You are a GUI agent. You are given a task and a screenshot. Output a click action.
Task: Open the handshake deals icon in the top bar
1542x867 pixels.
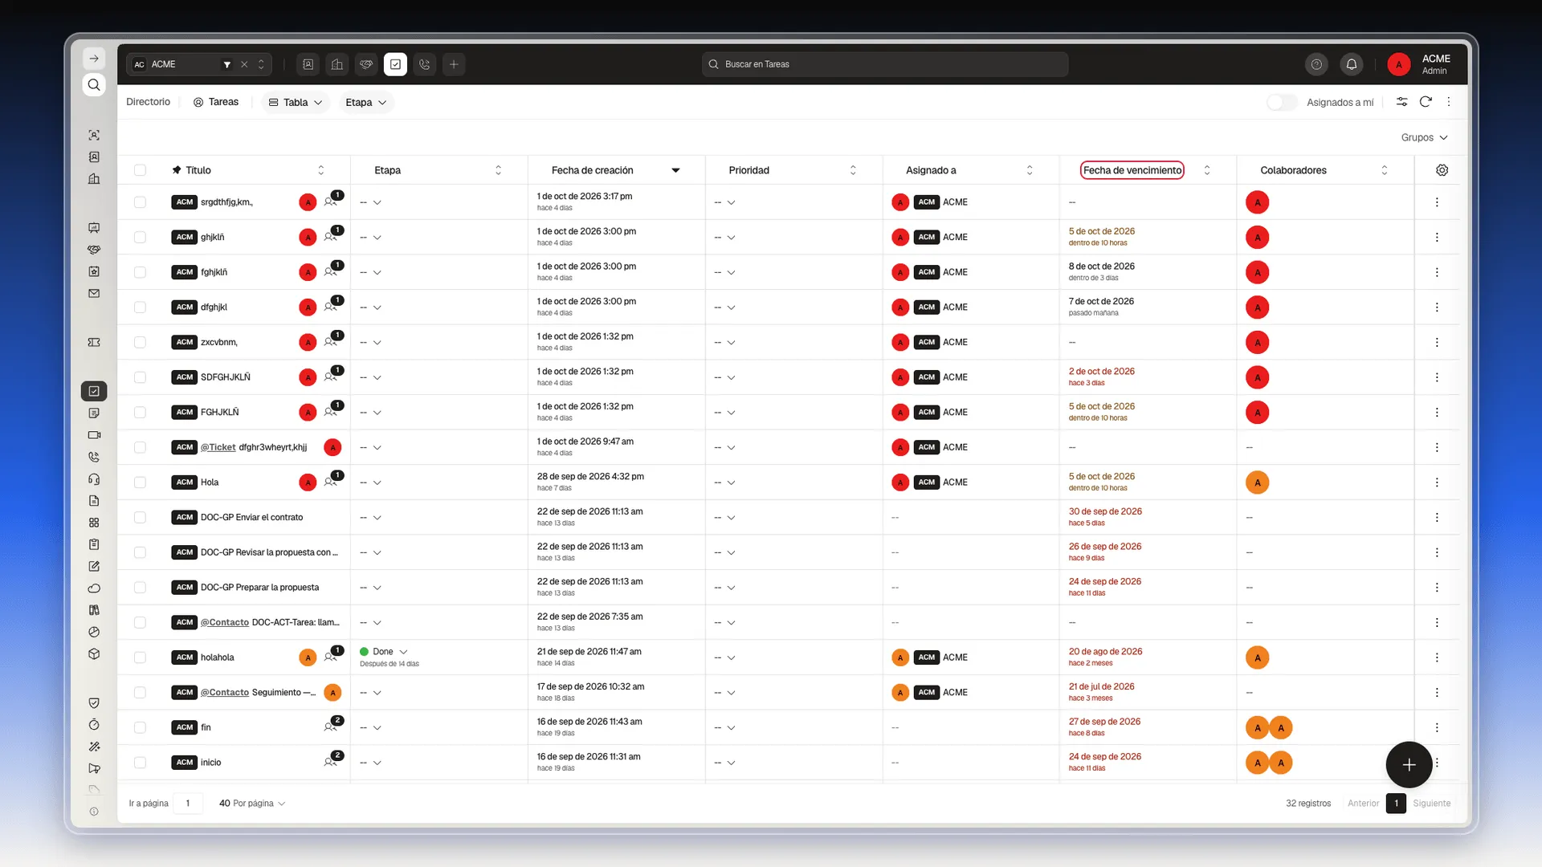coord(366,64)
